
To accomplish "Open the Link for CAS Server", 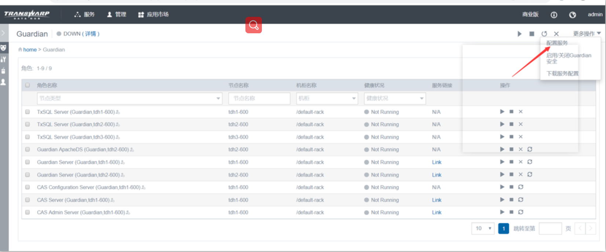I will [437, 200].
